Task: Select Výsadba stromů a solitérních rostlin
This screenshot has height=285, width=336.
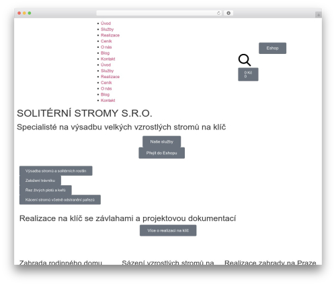Action: coord(56,171)
